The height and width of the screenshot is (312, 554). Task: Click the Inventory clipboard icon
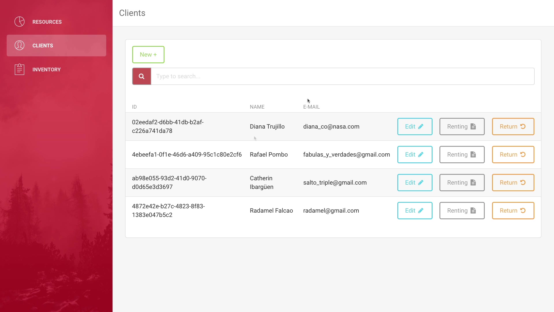coord(19,69)
